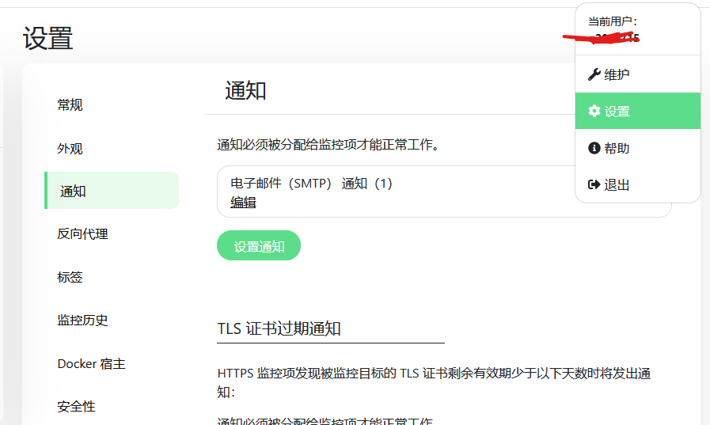Click the sign-out icon beside 退出

pyautogui.click(x=594, y=184)
